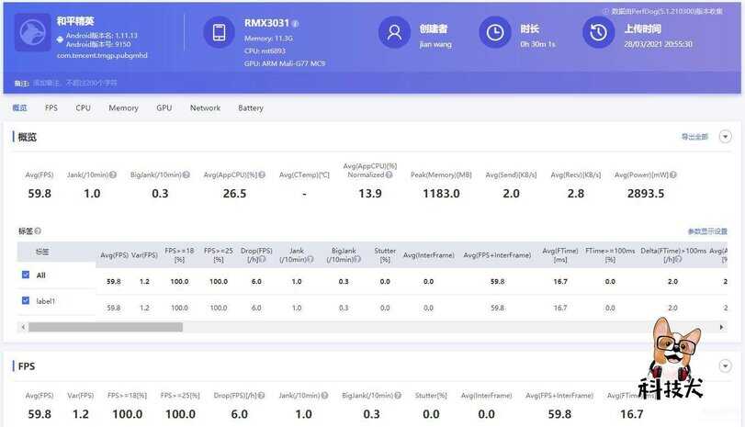Click the Android robot icon near version name
This screenshot has height=427, width=745.
[60, 39]
